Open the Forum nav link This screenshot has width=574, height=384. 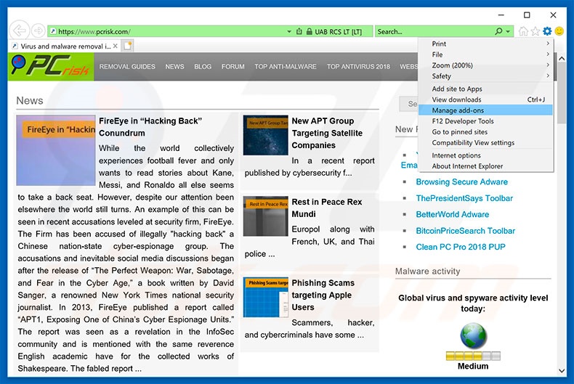(233, 67)
